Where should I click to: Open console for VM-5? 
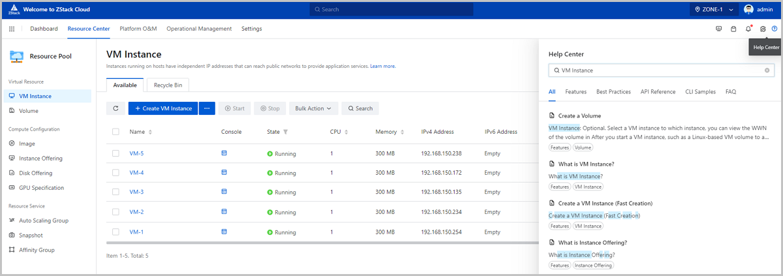click(224, 153)
